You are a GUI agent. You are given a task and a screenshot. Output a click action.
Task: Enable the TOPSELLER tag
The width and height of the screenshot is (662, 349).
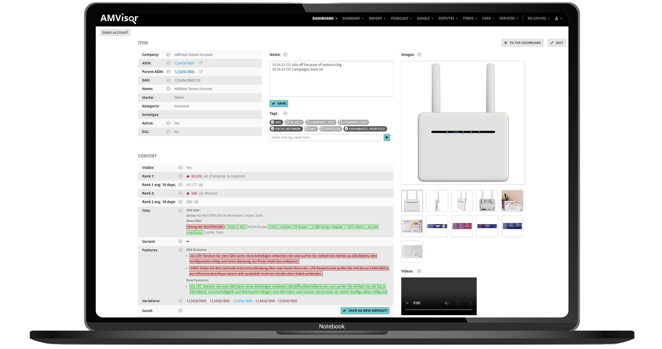(x=330, y=129)
